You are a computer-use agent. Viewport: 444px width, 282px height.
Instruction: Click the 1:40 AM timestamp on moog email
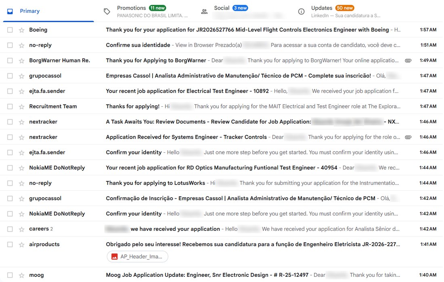[x=428, y=275]
